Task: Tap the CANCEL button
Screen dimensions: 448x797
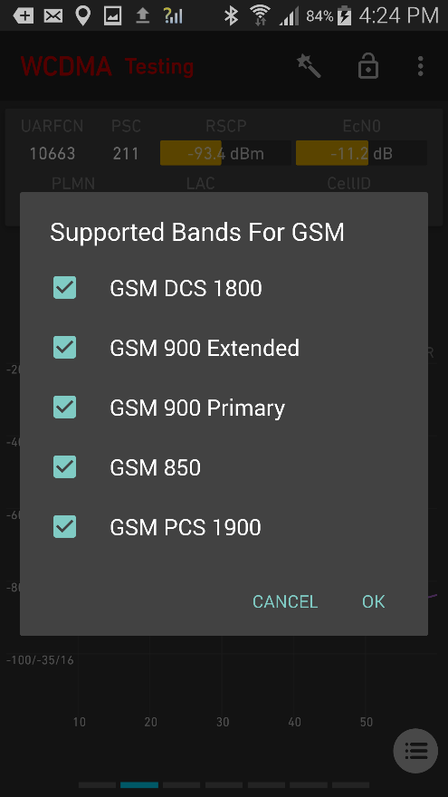Action: 285,601
